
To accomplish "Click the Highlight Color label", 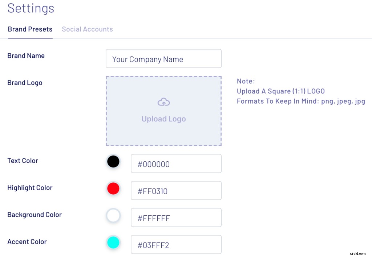I will [30, 188].
